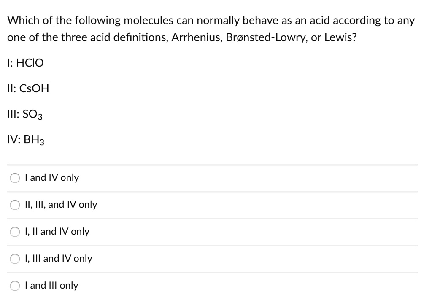
Task: Click the "II, III, and IV only" answer text
Action: click(61, 205)
